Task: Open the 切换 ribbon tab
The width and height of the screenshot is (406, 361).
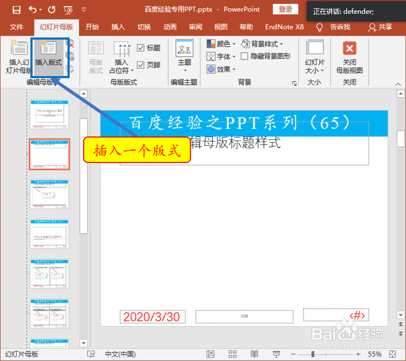Action: [x=144, y=27]
